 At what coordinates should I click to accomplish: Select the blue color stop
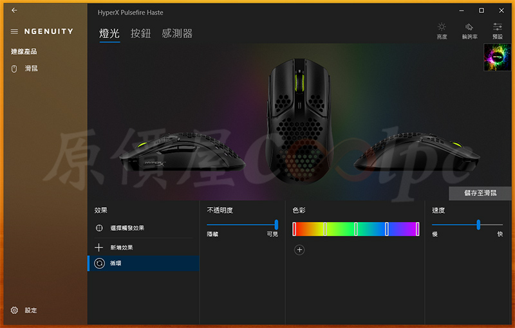387,229
